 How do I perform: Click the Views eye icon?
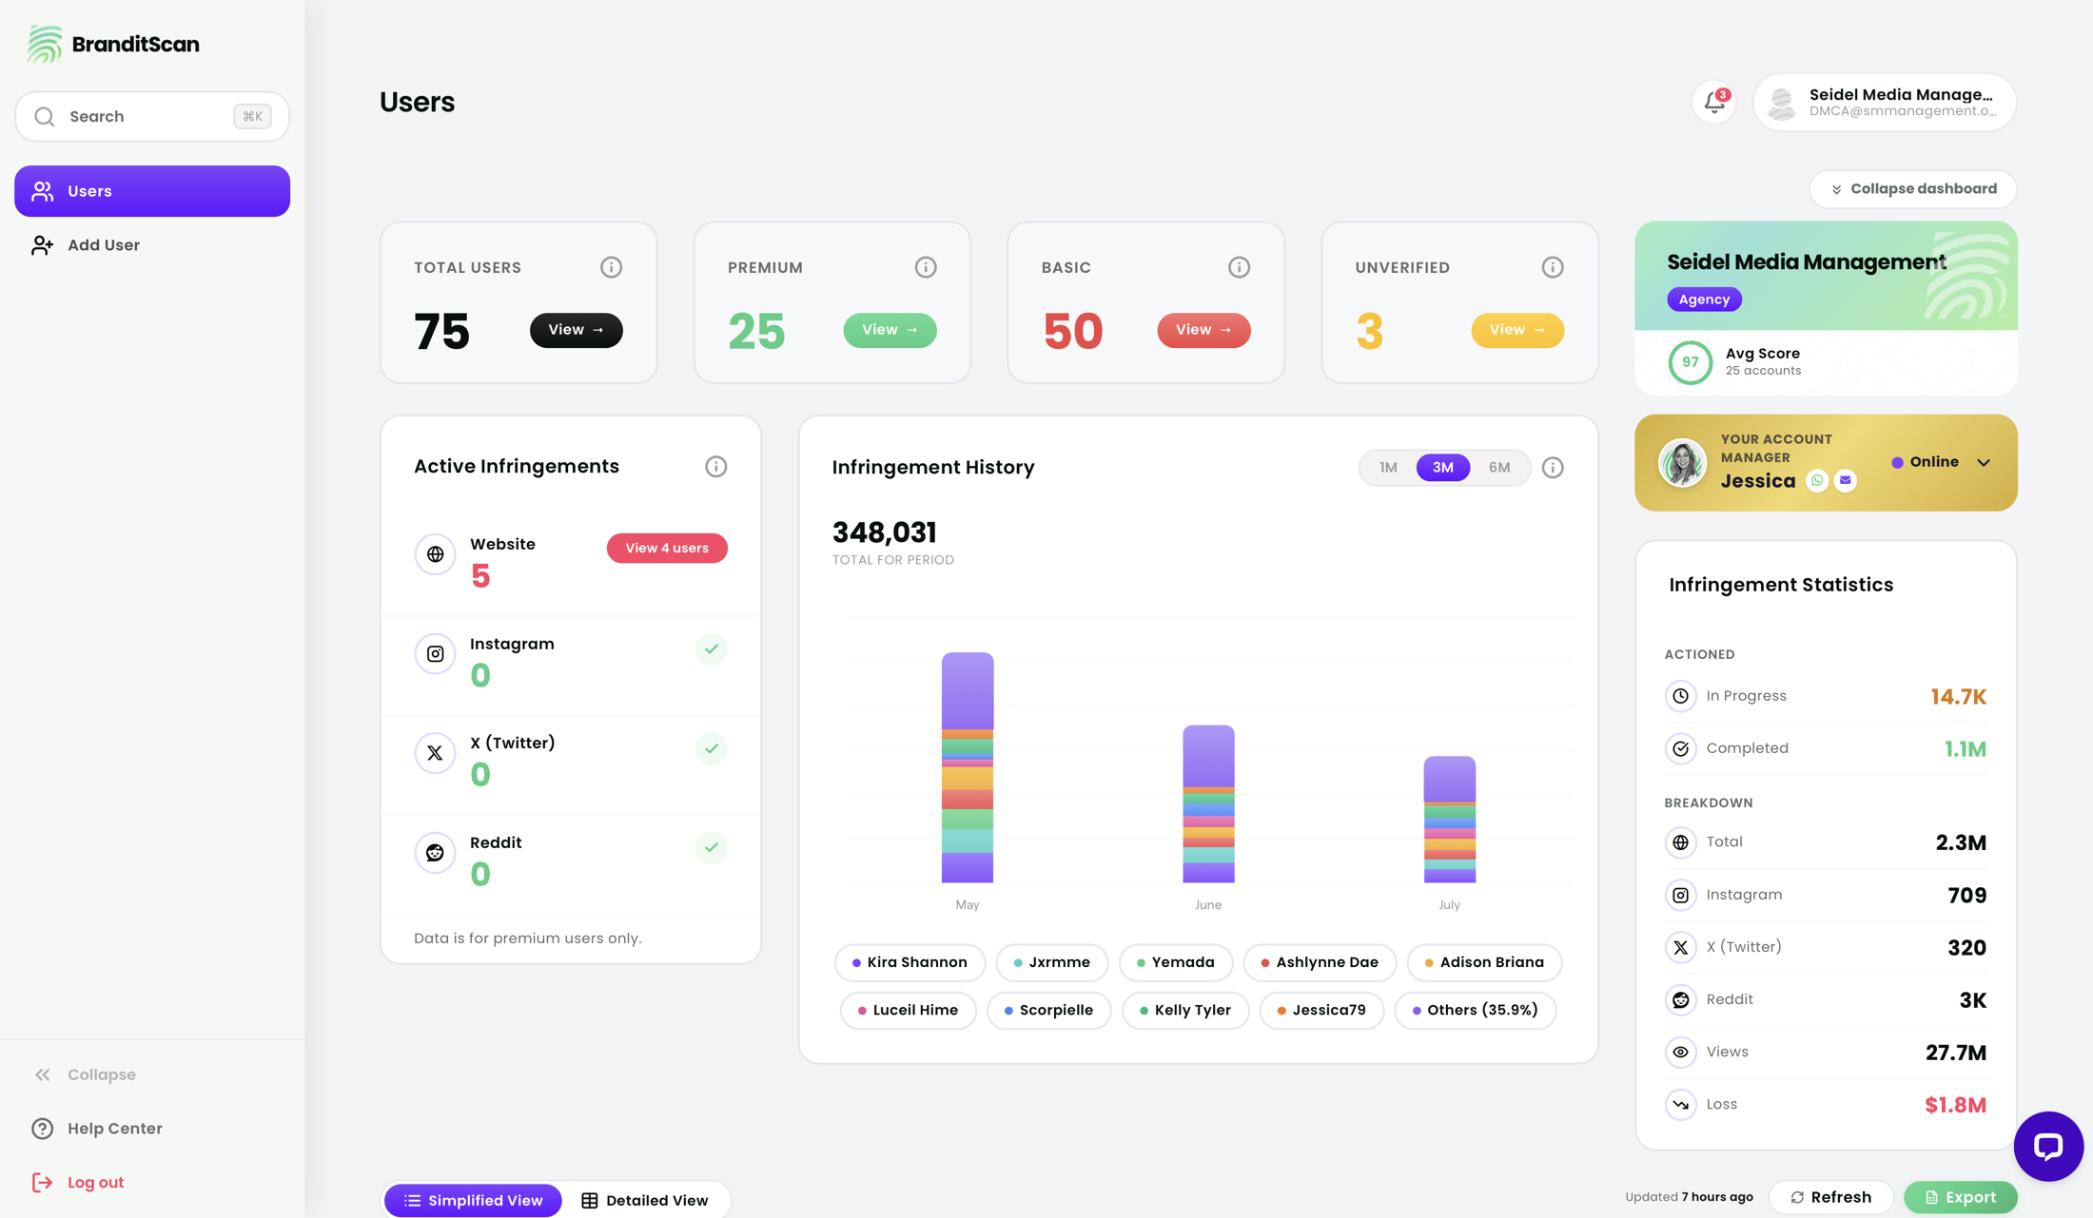(1680, 1052)
